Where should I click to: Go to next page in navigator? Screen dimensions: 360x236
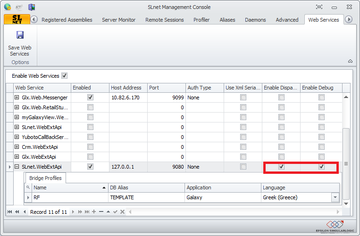tap(80, 212)
